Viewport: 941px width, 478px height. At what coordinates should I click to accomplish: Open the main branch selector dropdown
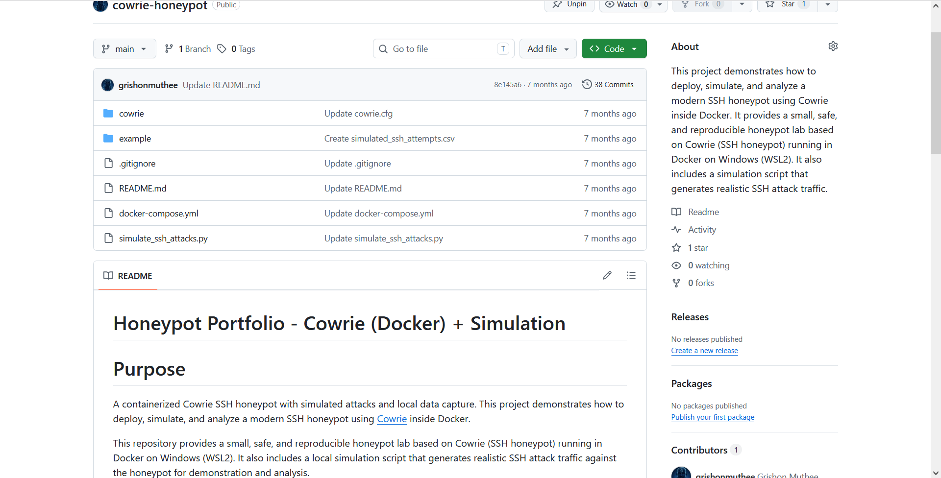point(124,48)
